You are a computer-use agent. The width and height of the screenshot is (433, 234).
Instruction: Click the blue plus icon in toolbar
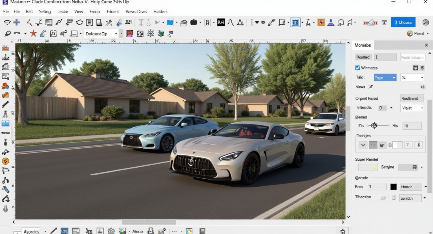click(17, 22)
